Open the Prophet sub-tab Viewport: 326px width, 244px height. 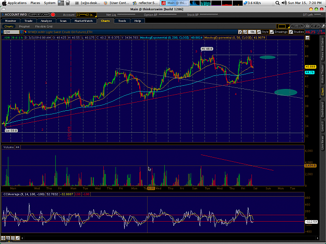pos(25,27)
